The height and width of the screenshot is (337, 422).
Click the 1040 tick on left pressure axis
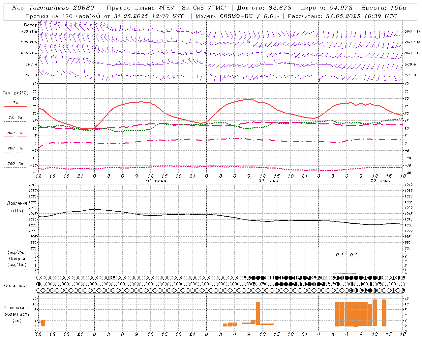(33, 185)
